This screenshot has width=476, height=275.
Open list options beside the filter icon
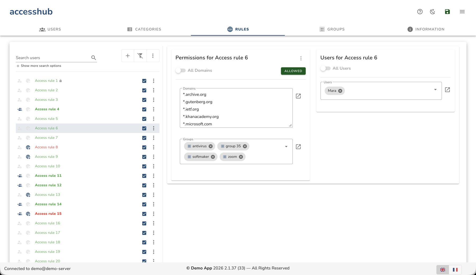[153, 56]
